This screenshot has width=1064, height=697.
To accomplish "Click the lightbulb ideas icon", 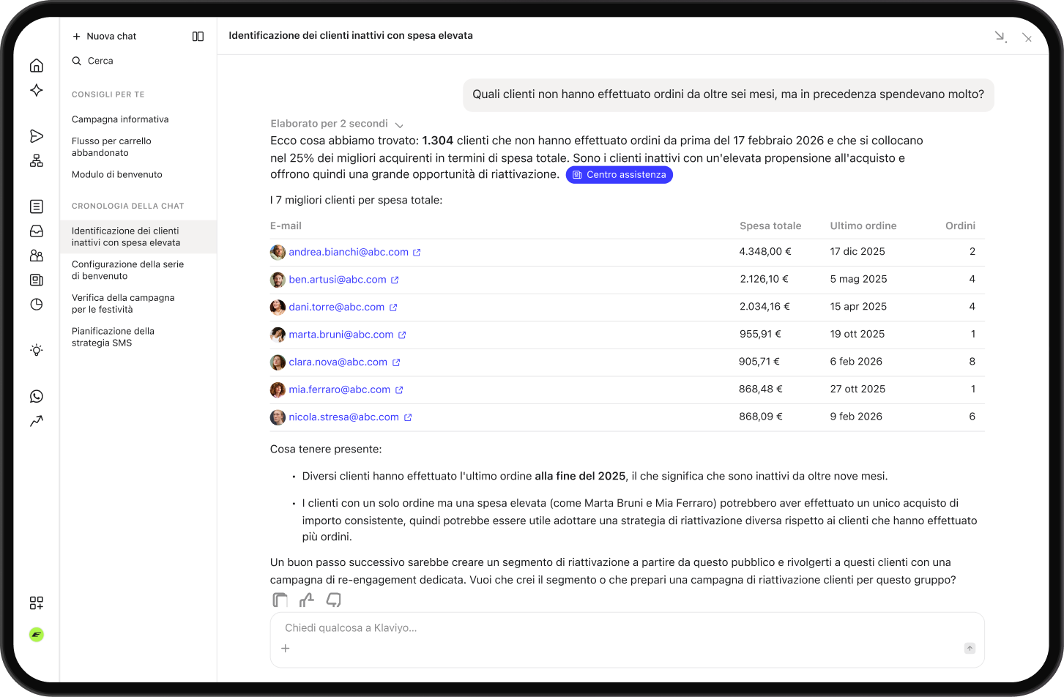I will point(37,350).
